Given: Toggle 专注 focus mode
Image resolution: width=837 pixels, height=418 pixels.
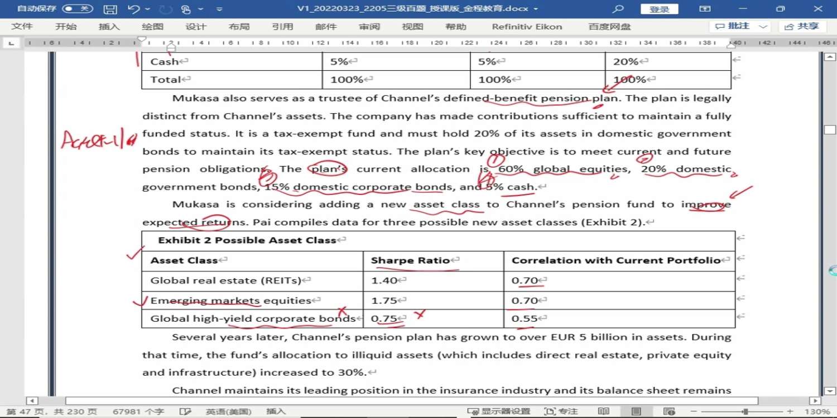Looking at the screenshot, I should [561, 411].
